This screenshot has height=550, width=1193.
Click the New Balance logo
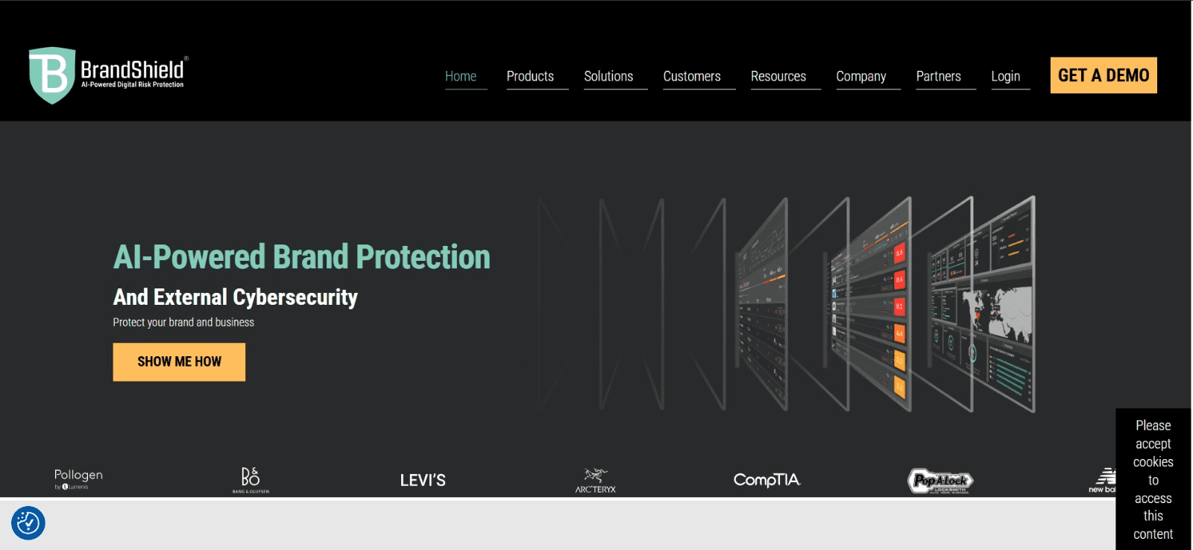click(x=1102, y=481)
